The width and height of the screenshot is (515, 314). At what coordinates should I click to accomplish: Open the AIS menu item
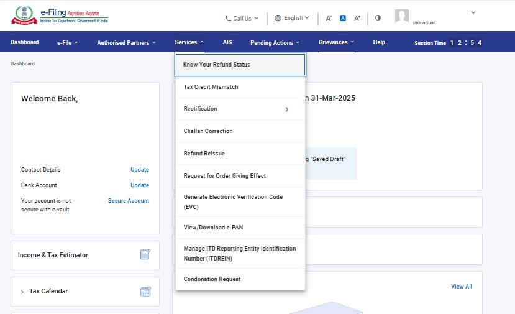tap(227, 42)
